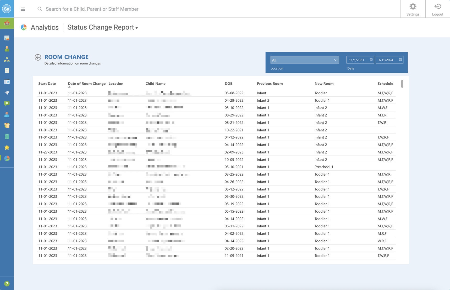Click the back arrow beside ROOM CHANGE

pos(38,57)
